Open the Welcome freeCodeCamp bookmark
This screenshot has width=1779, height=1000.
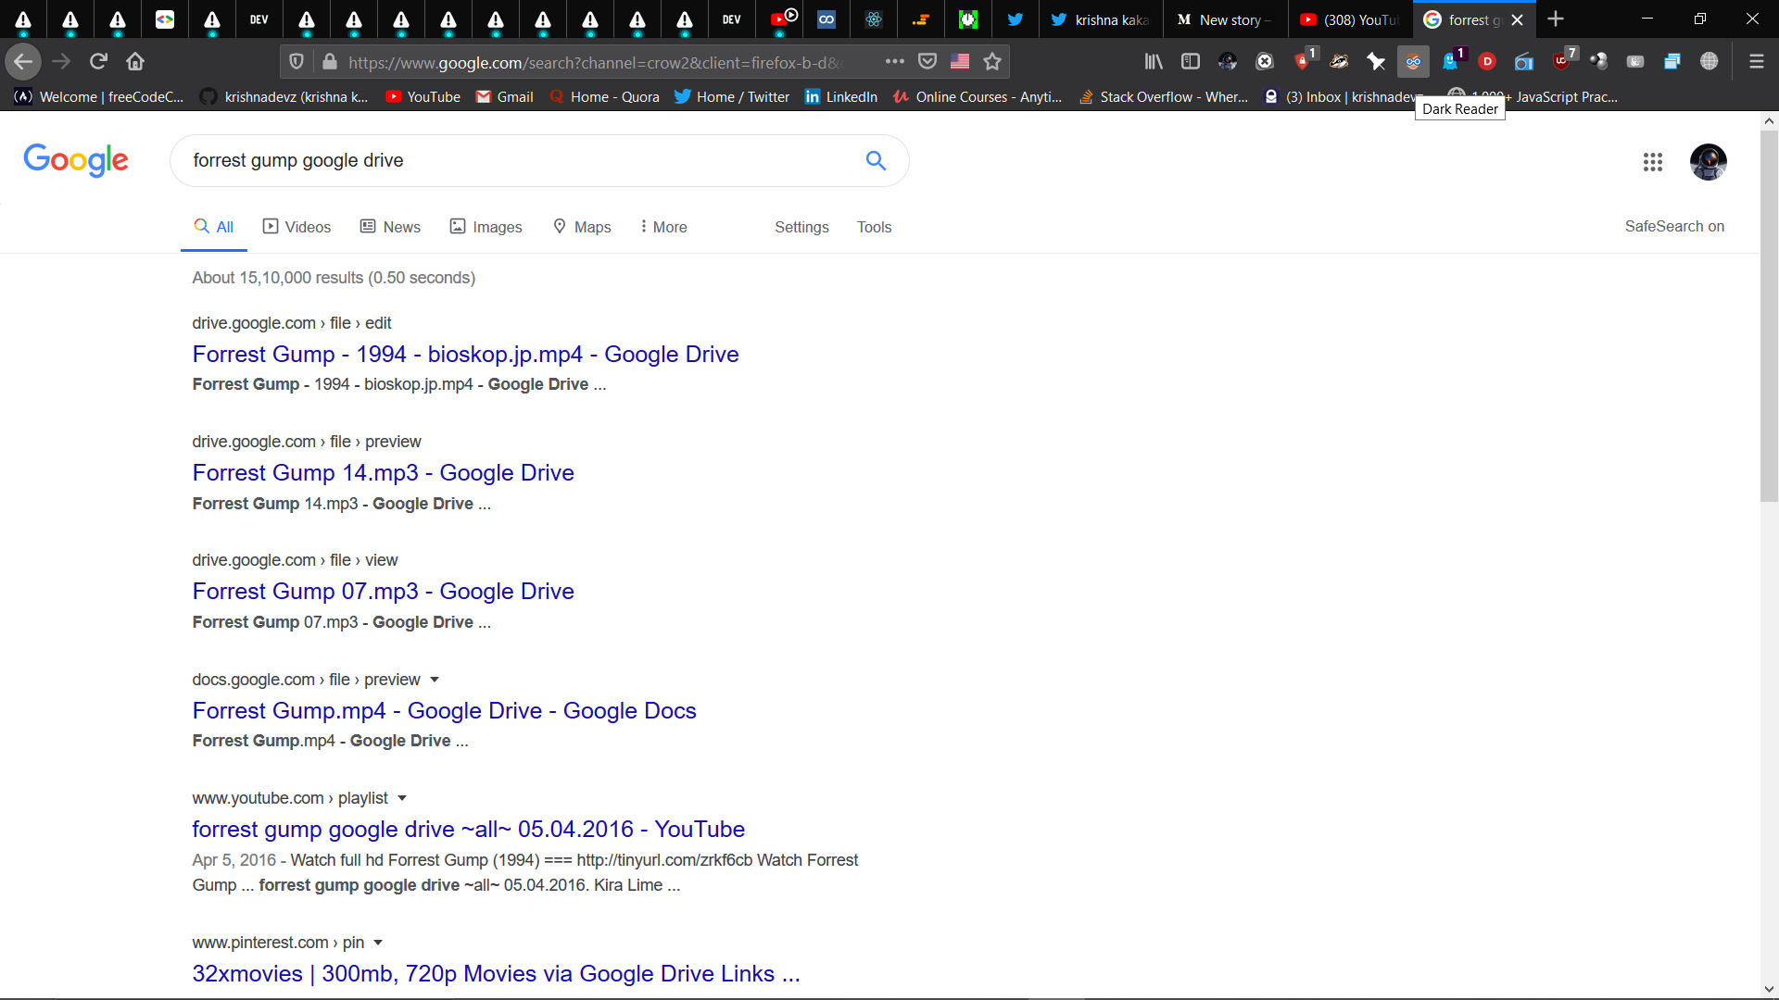pos(99,96)
